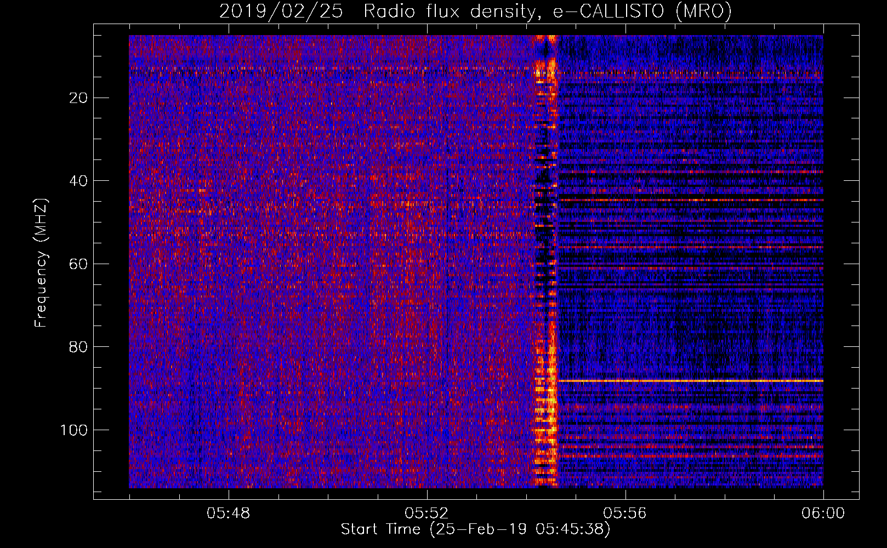The width and height of the screenshot is (887, 548).
Task: Click the bright yellow horizontal line near 88 MHz
Action: (690, 380)
